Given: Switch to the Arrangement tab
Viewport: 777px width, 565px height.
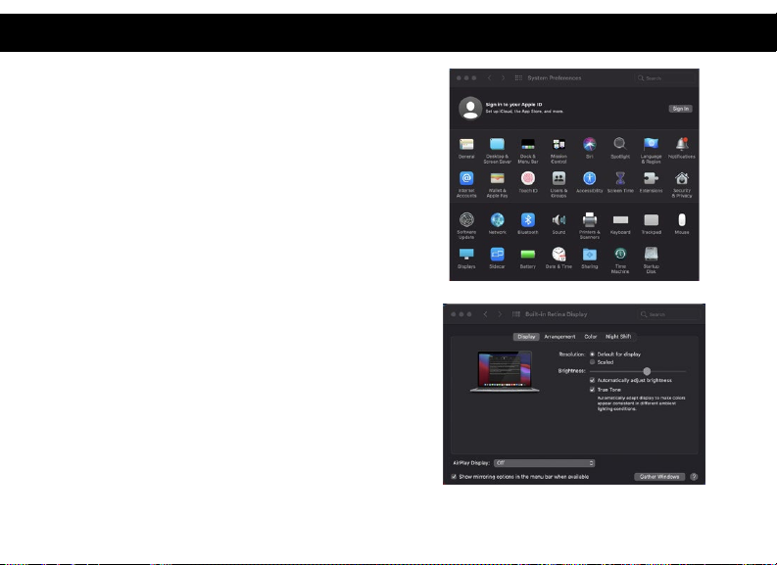Looking at the screenshot, I should click(x=559, y=336).
